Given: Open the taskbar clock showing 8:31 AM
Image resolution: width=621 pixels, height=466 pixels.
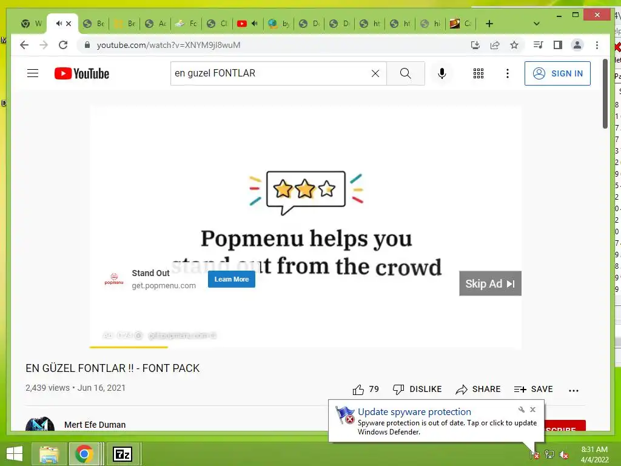Looking at the screenshot, I should 594,454.
